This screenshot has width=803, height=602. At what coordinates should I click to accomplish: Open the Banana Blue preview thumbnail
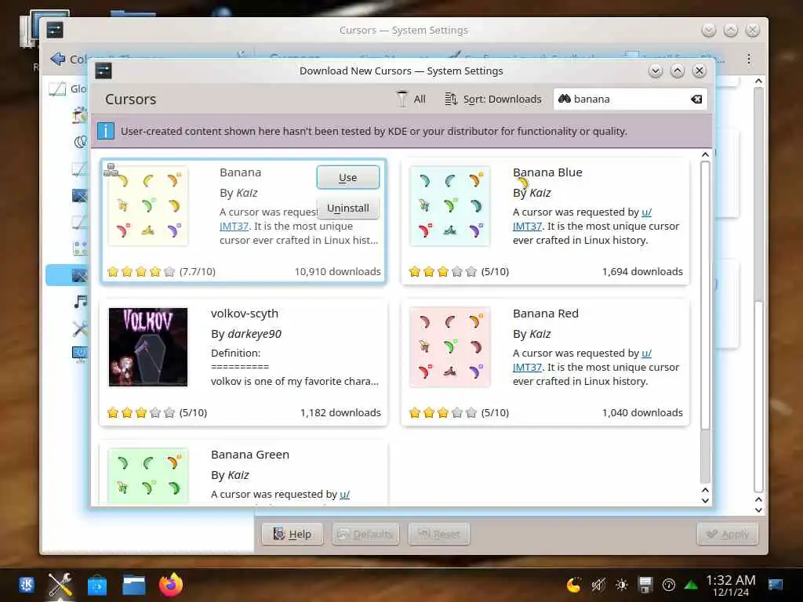click(x=449, y=206)
